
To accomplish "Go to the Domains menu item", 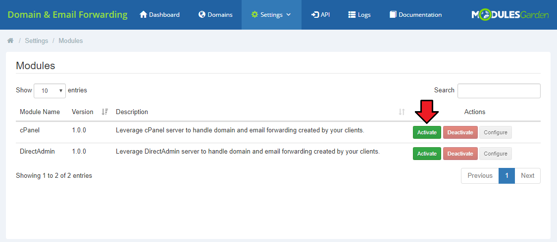I will tap(216, 15).
